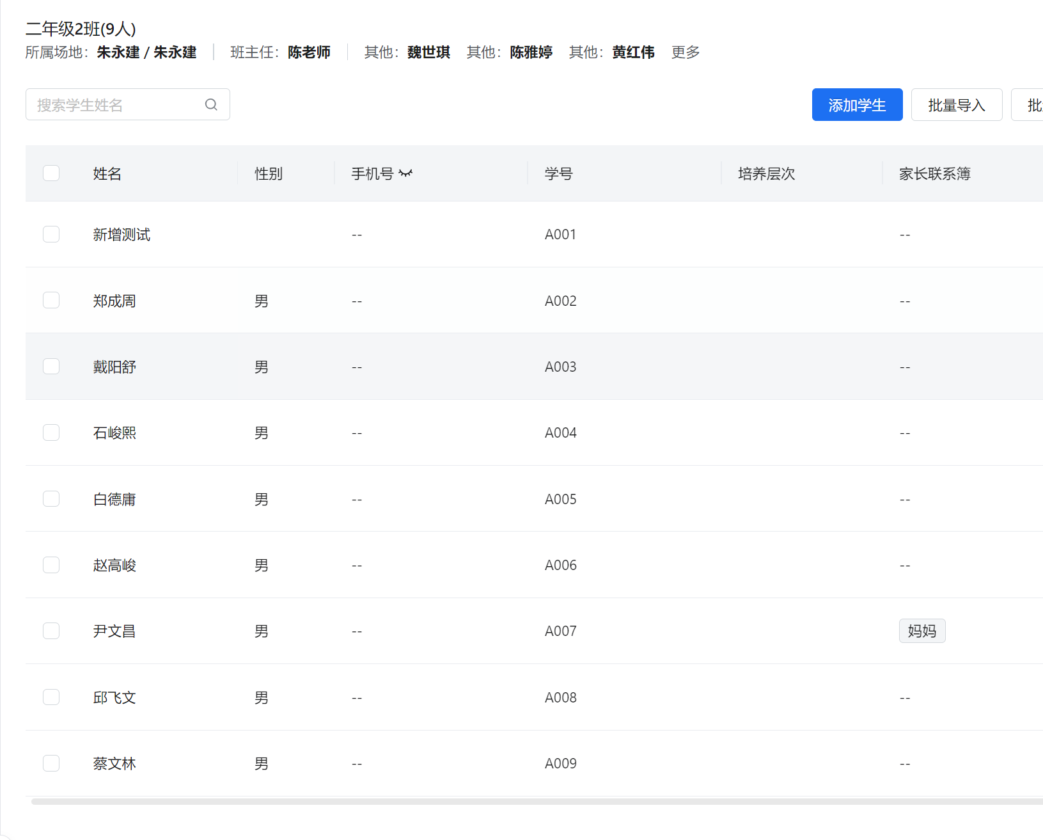Toggle phone number visibility eye icon
Screen dimensions: 1043x840
[405, 173]
